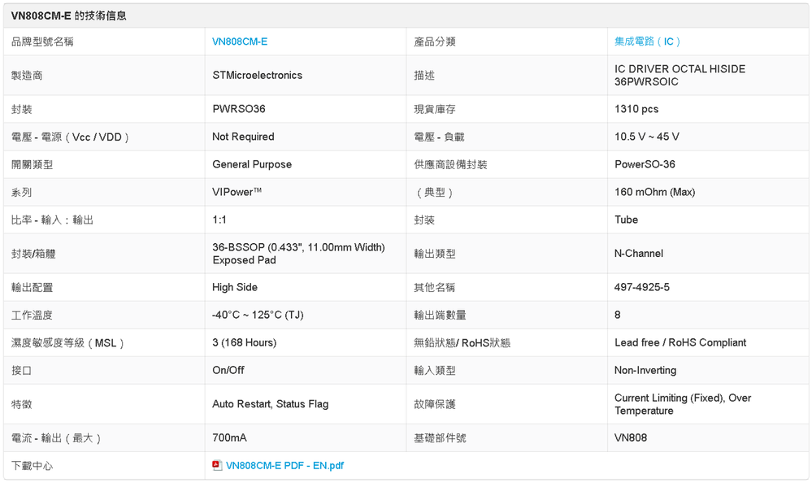This screenshot has height=483, width=812.
Task: Click the 基礎部件號 label
Action: pos(440,438)
